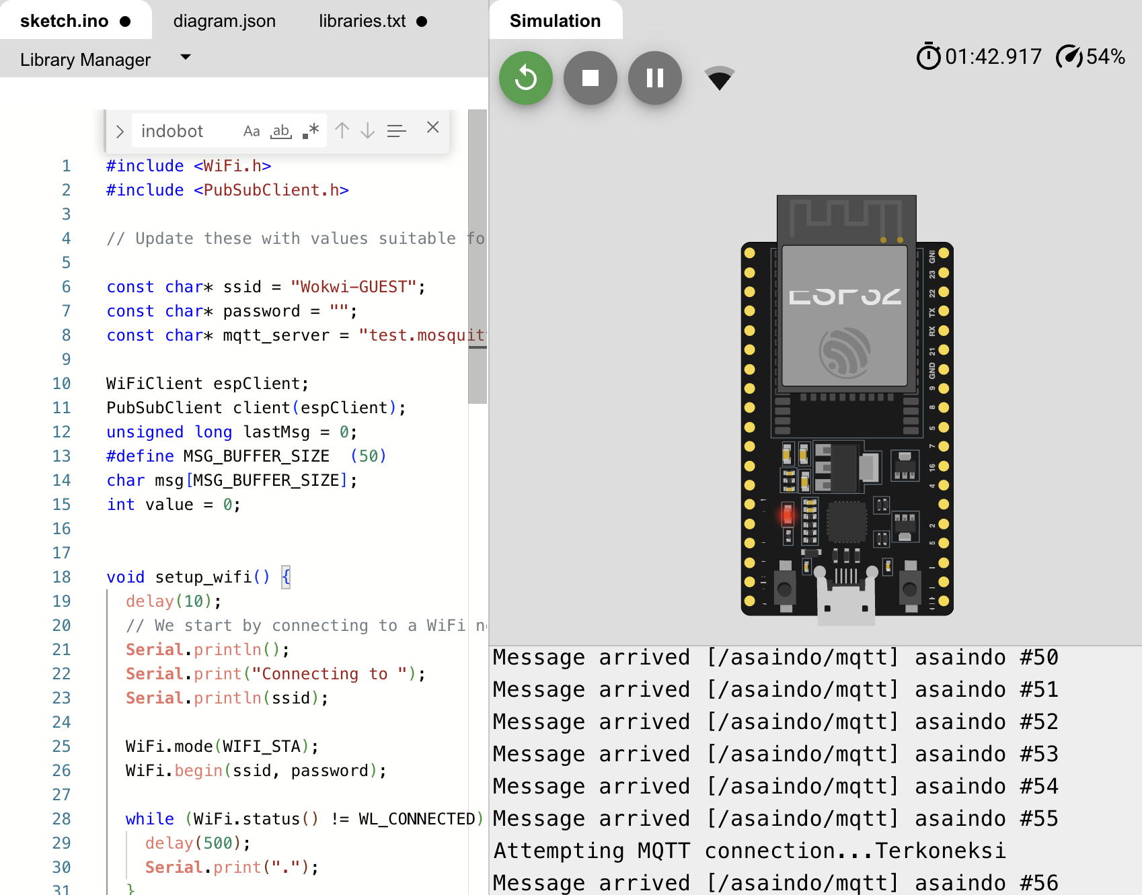Screen dimensions: 1142x895
Task: Click the 01:42.917 elapsed time value
Action: tap(993, 56)
